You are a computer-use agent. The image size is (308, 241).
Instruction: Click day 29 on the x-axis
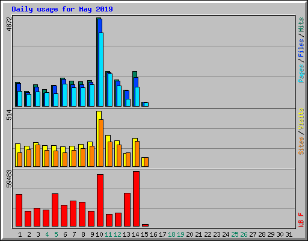point(271,234)
